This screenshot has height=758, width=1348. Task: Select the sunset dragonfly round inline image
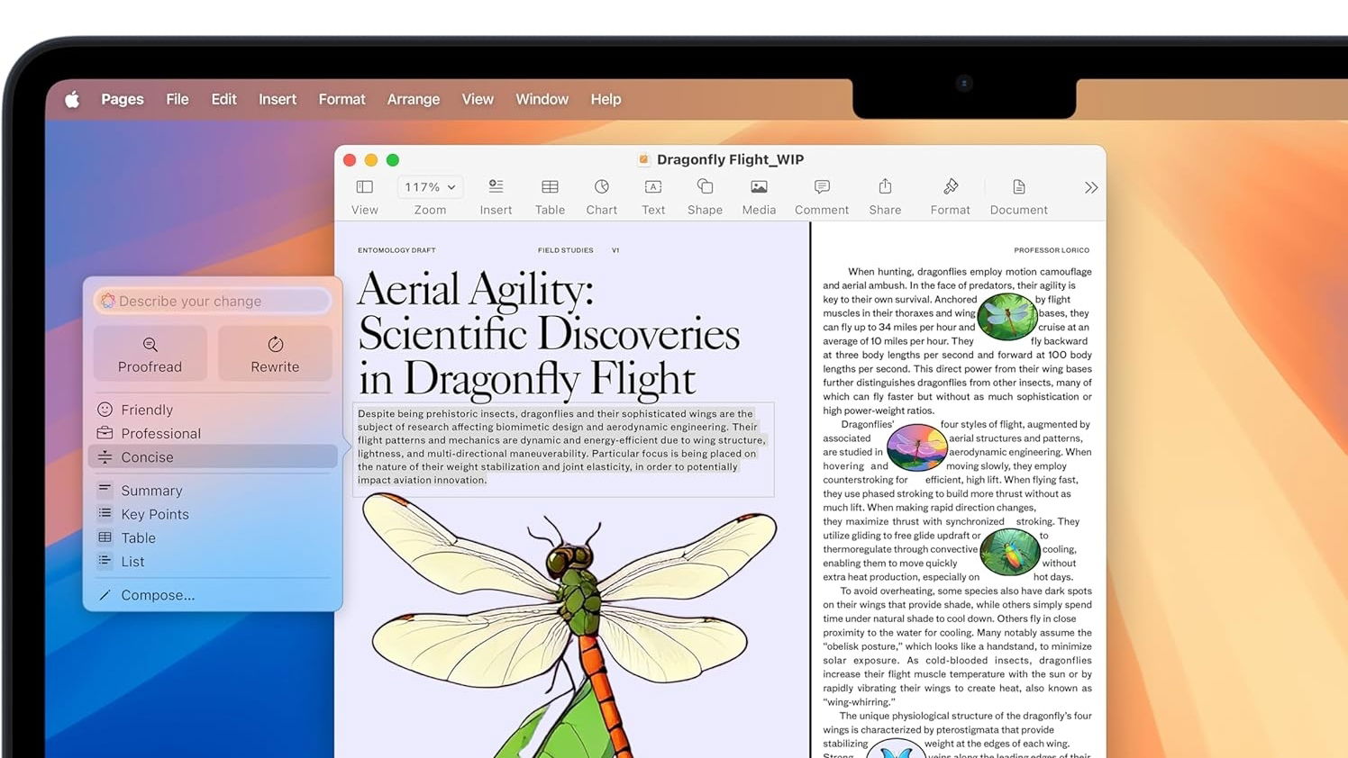916,447
